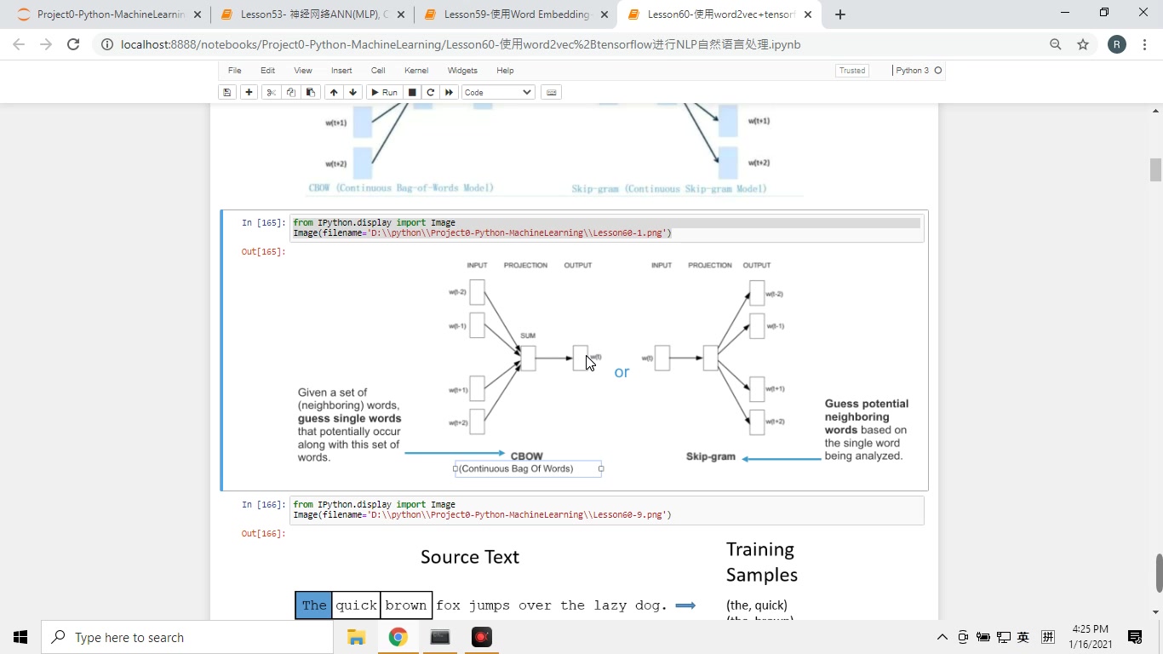Viewport: 1163px width, 654px height.
Task: Open the terminal window taskbar icon
Action: (440, 637)
